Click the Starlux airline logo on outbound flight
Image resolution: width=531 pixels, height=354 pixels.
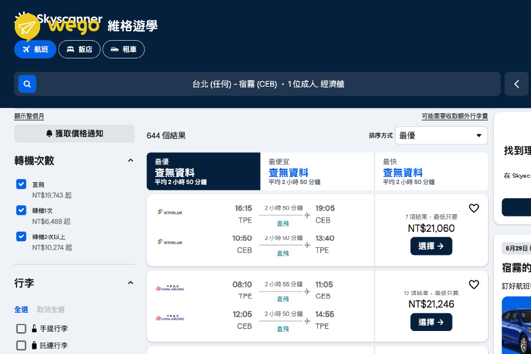point(170,212)
